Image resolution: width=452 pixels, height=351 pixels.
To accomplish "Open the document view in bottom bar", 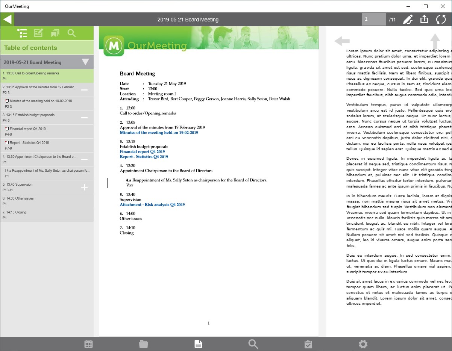I will [199, 344].
